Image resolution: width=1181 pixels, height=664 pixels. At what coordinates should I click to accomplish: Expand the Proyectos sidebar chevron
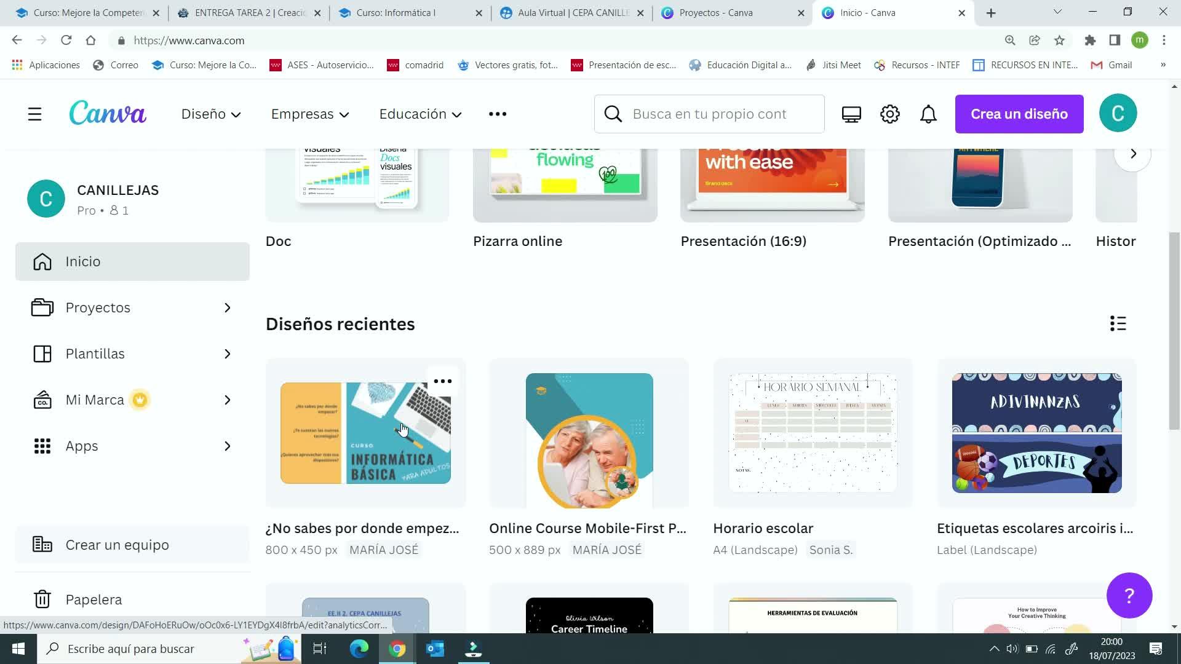(227, 307)
